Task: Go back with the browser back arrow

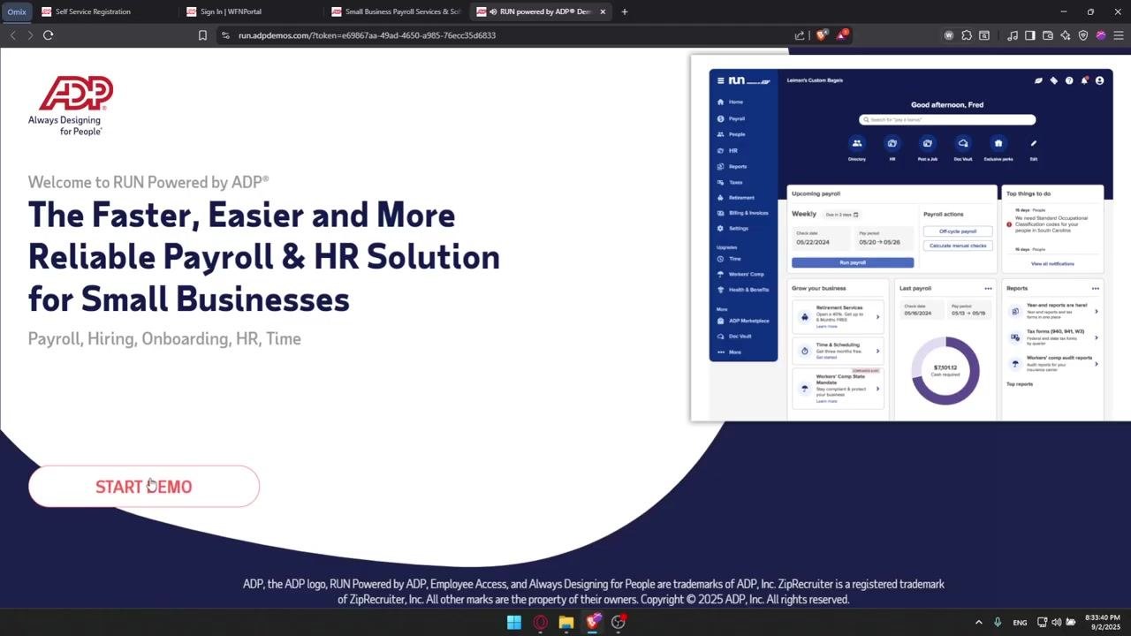Action: point(12,35)
